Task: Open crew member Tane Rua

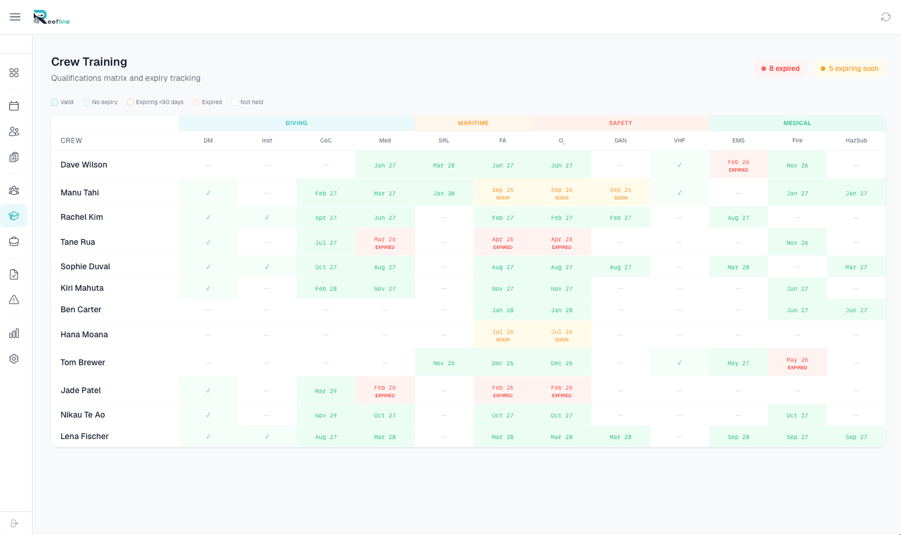Action: click(77, 242)
